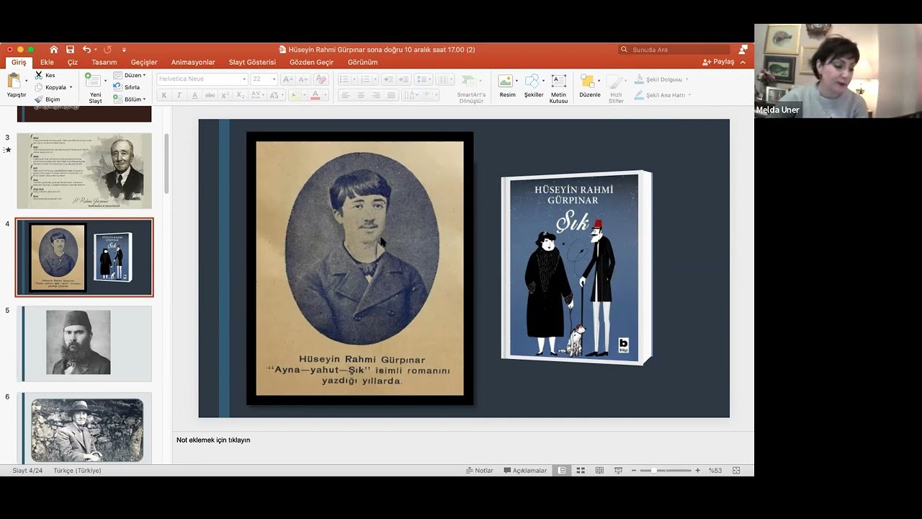This screenshot has height=519, width=922.
Task: Select the Biçim format painter
Action: coord(48,99)
